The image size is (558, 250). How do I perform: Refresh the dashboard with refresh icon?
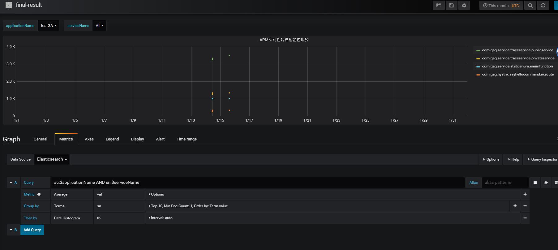pyautogui.click(x=543, y=5)
